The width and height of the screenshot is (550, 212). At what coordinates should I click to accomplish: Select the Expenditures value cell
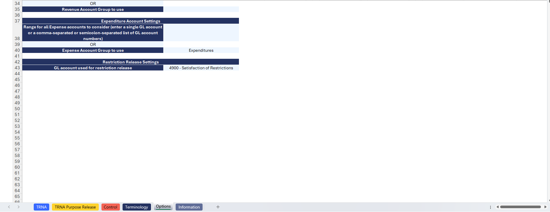(x=201, y=50)
